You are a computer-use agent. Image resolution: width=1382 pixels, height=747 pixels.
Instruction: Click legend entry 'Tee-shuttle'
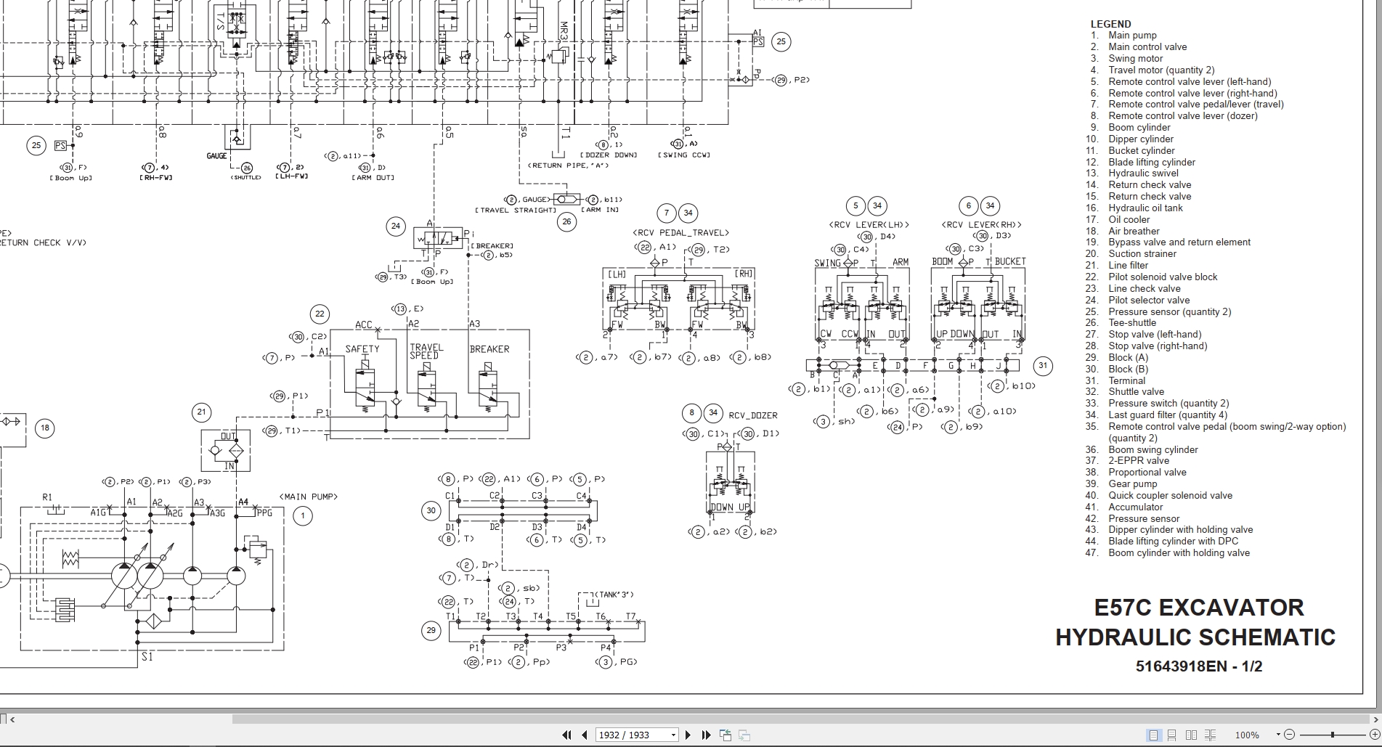pyautogui.click(x=1132, y=323)
